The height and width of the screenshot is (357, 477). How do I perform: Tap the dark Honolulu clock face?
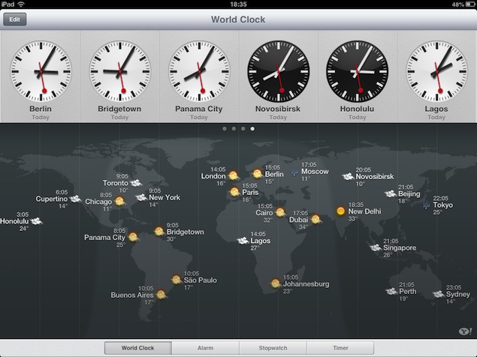(x=357, y=71)
